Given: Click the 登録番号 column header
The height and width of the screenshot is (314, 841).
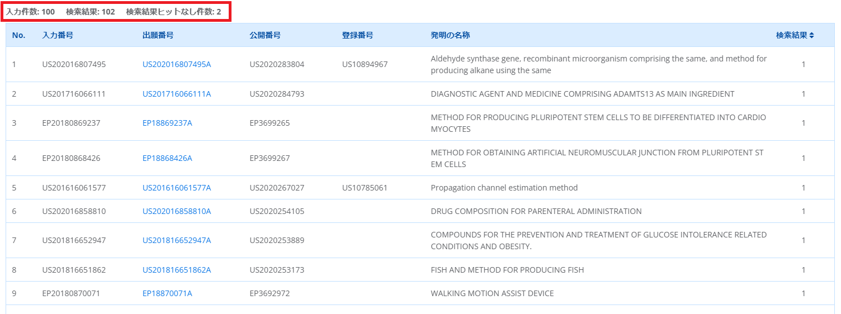Looking at the screenshot, I should click(357, 35).
